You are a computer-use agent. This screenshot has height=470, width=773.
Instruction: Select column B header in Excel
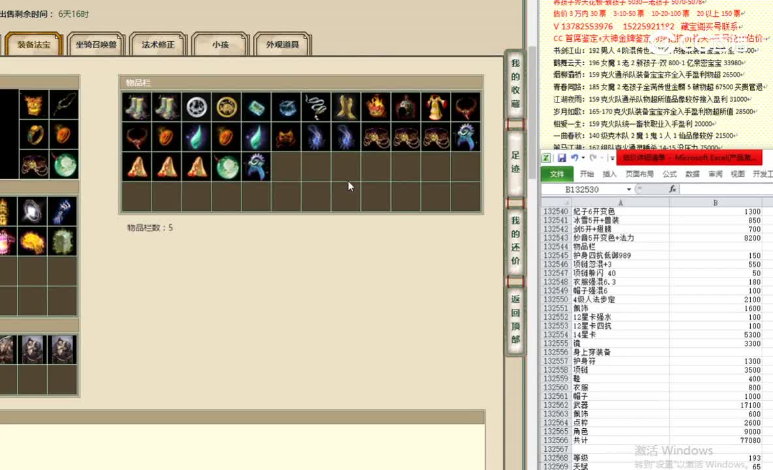(x=716, y=202)
